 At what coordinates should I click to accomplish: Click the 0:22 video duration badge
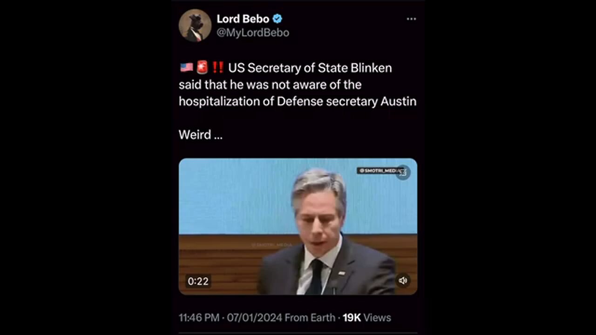coord(198,281)
